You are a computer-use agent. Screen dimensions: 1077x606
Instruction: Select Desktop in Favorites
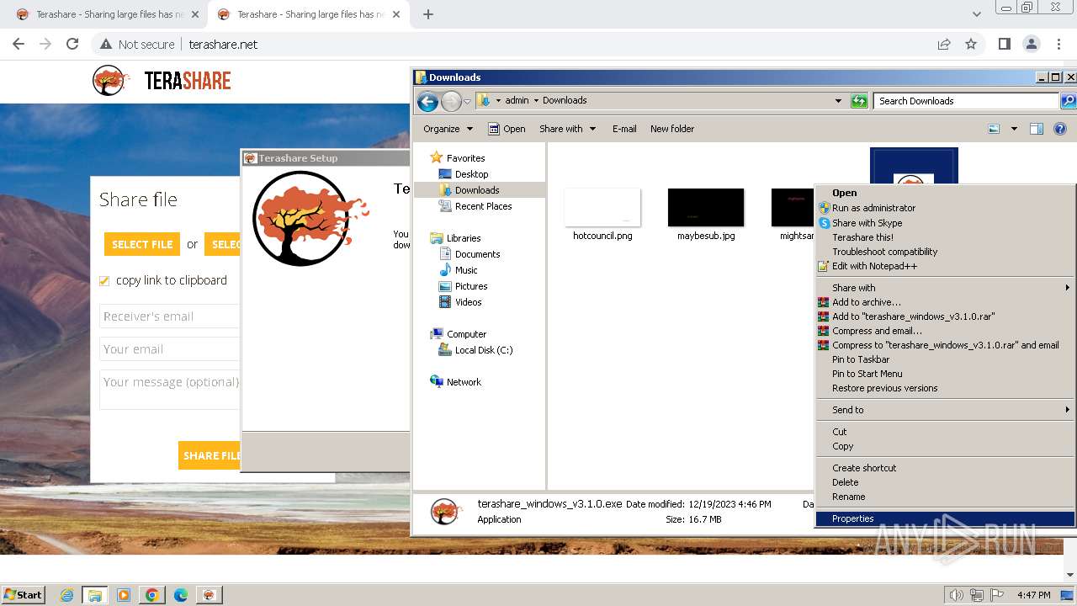[x=471, y=174]
